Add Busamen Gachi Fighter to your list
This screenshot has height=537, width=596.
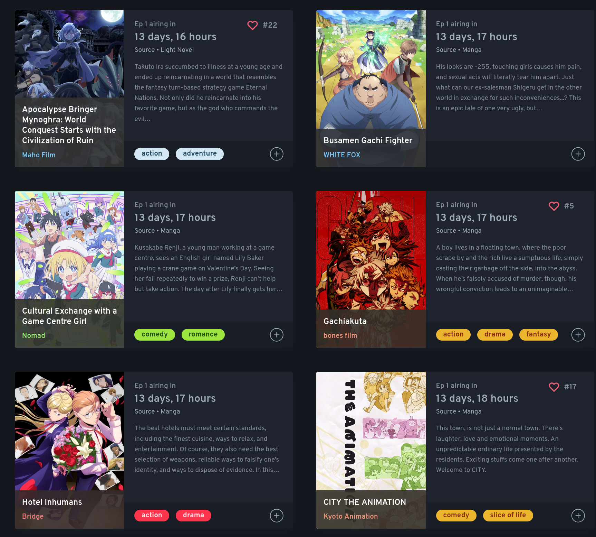pyautogui.click(x=578, y=154)
